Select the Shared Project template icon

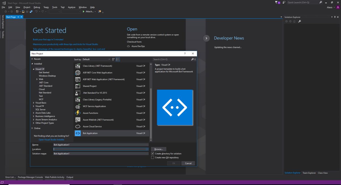78,86
